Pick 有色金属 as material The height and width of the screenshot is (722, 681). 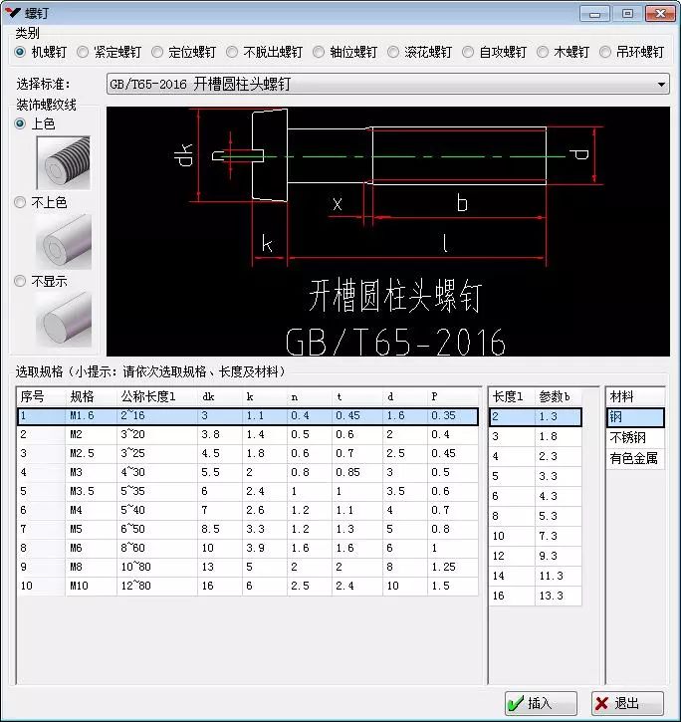point(634,458)
